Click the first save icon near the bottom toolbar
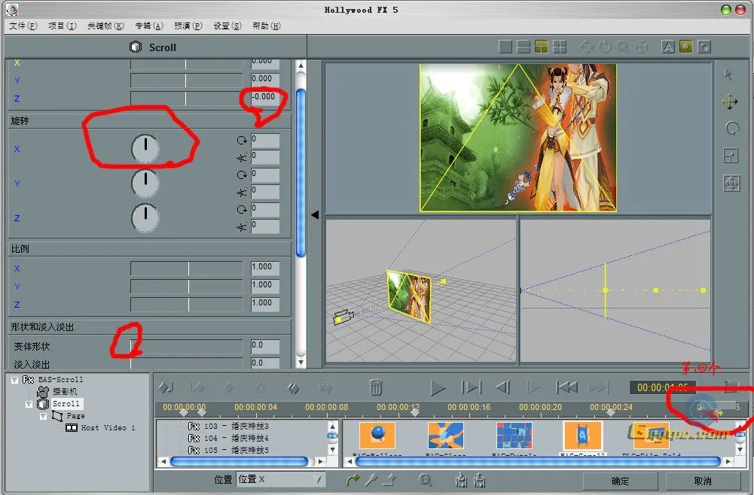 tap(460, 480)
